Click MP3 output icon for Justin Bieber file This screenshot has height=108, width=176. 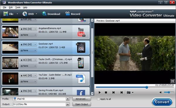pyautogui.click(x=81, y=79)
